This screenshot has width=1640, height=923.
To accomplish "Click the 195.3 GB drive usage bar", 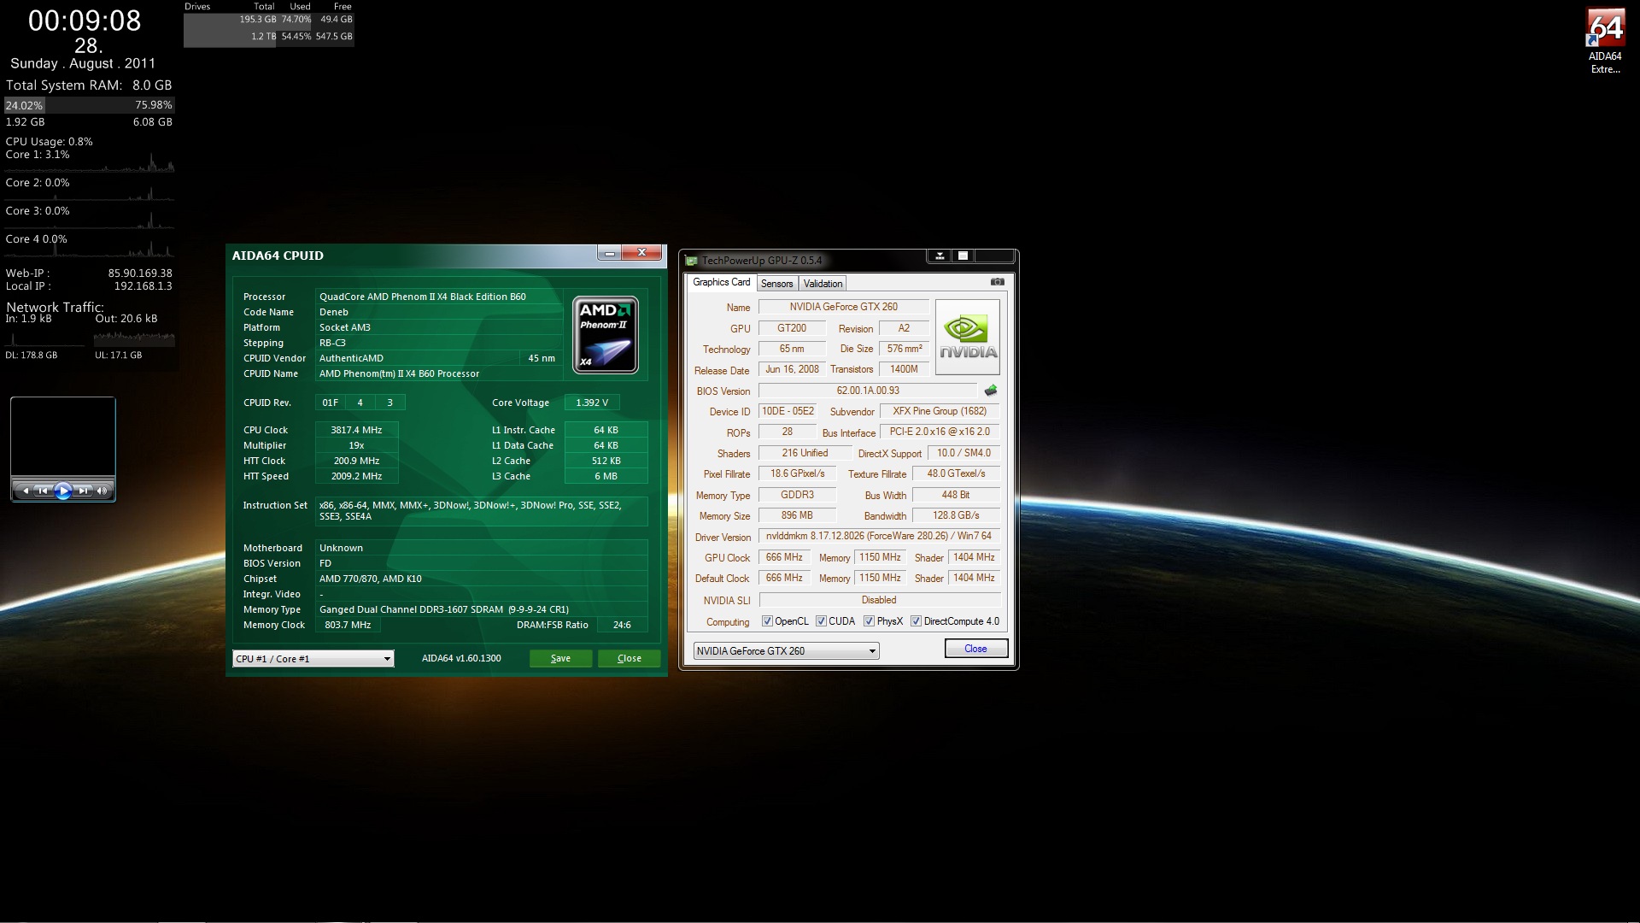I will [269, 19].
